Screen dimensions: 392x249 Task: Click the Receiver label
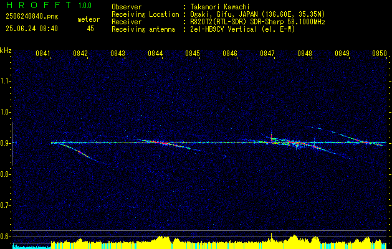[127, 22]
